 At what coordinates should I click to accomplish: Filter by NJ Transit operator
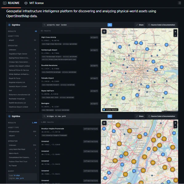click(x=22, y=166)
